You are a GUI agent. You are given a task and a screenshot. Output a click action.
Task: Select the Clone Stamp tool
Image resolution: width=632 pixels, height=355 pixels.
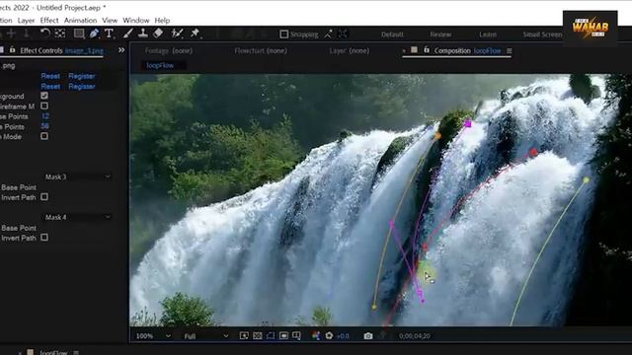142,34
